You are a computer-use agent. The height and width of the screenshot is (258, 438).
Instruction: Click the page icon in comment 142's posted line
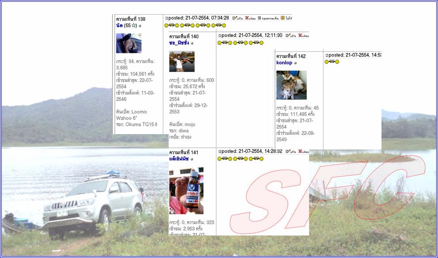[327, 56]
